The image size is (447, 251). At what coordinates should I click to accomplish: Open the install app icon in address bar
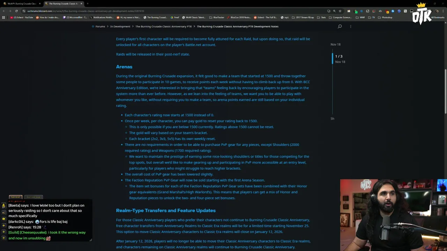point(329,11)
